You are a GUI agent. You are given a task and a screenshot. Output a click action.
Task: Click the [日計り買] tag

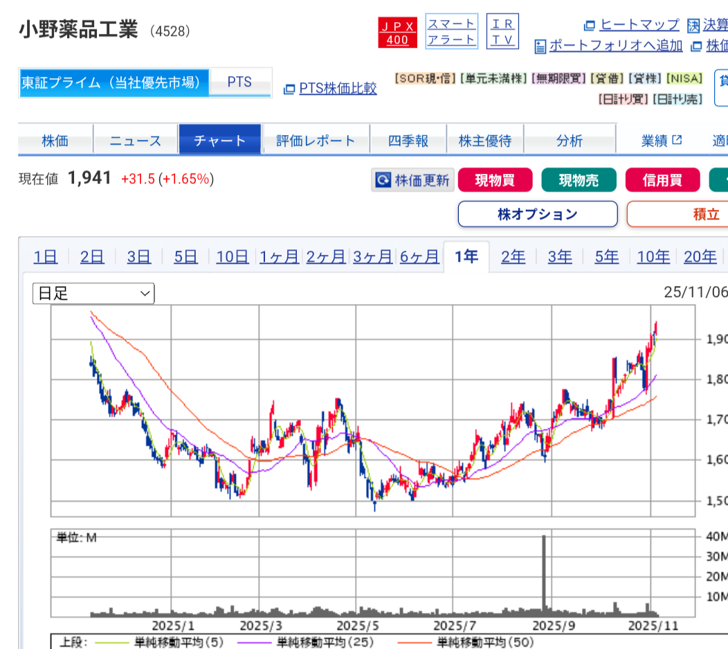pos(623,99)
